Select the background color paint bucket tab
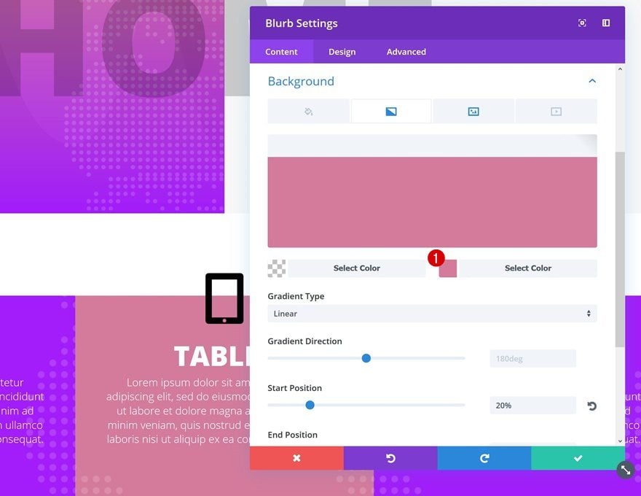The width and height of the screenshot is (641, 496). 309,112
